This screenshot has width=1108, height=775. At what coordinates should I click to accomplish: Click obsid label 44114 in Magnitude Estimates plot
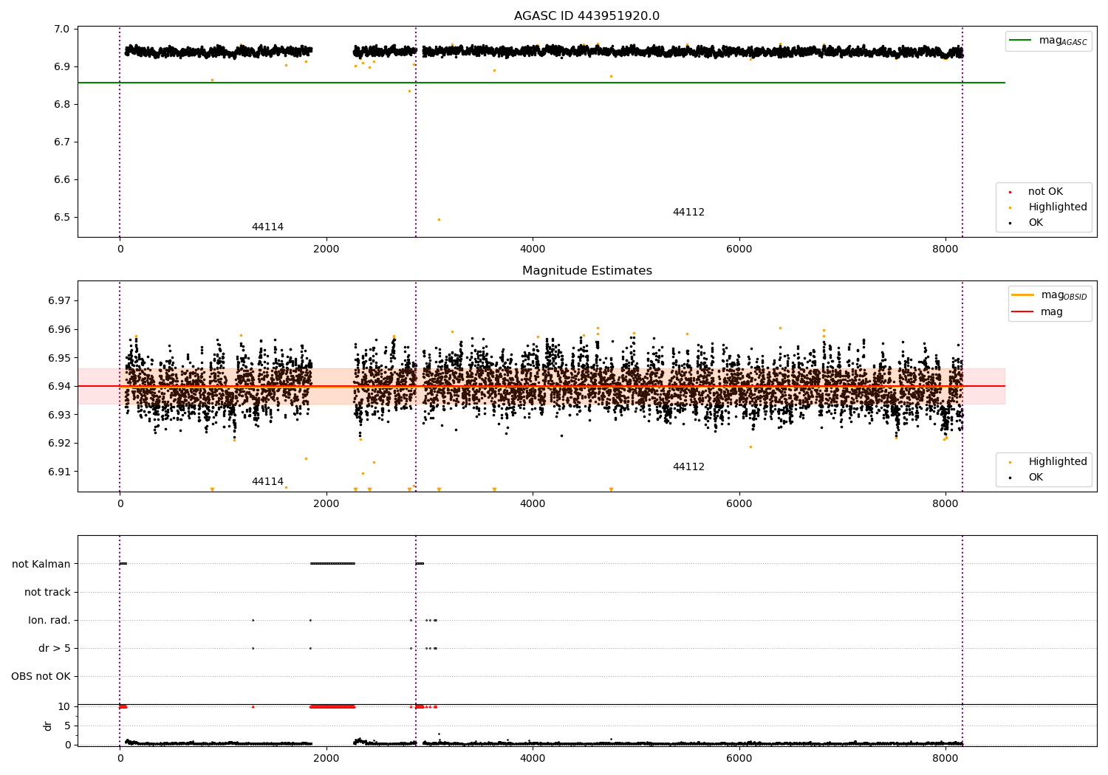tap(267, 482)
